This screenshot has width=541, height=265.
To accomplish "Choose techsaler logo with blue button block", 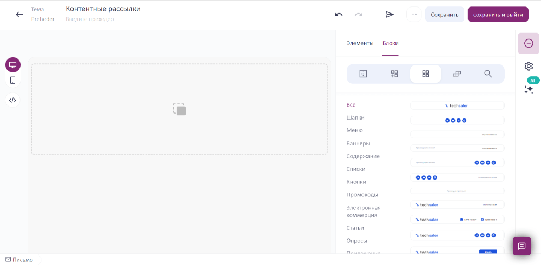I will pos(457,250).
